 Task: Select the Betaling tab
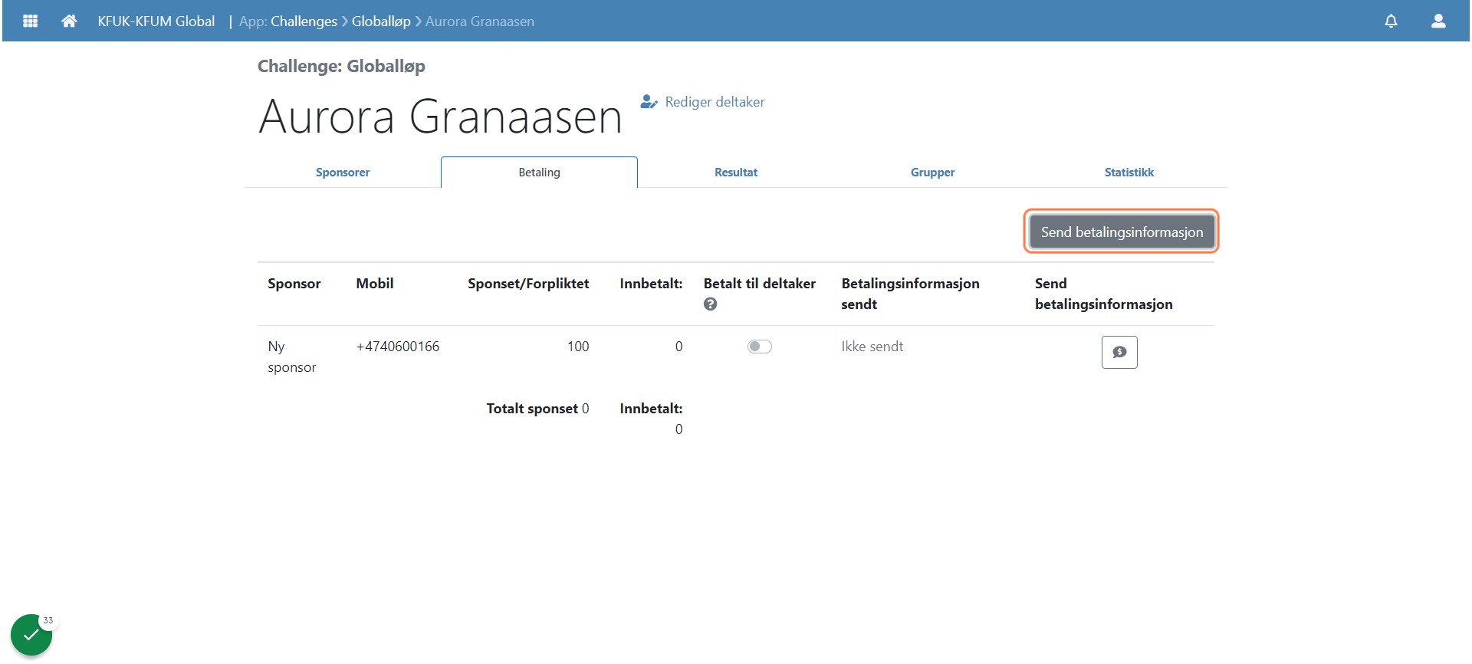pos(539,173)
